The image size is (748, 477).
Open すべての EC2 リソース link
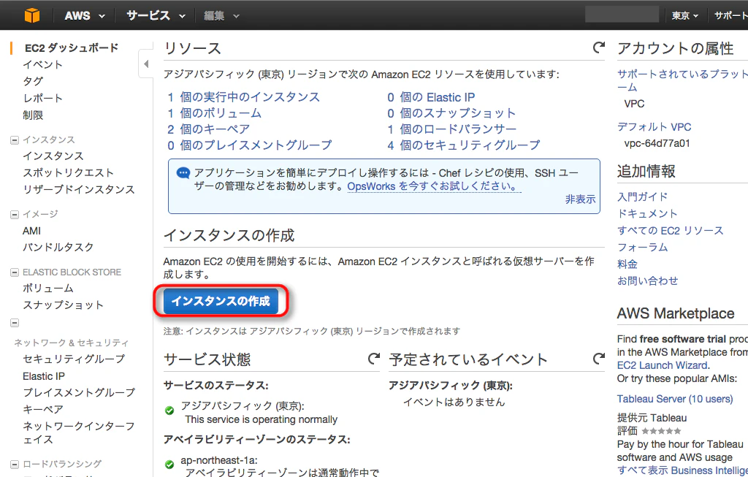671,230
